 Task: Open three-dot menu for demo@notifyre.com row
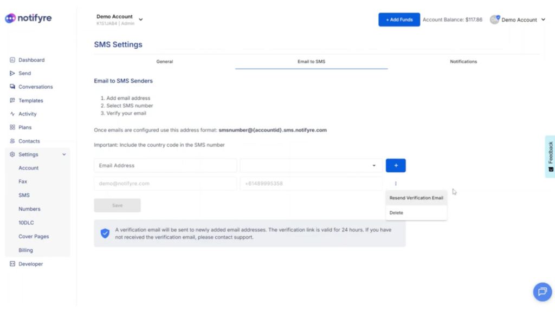tap(396, 184)
